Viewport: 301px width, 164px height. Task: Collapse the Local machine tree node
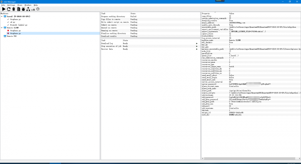coord(2,16)
